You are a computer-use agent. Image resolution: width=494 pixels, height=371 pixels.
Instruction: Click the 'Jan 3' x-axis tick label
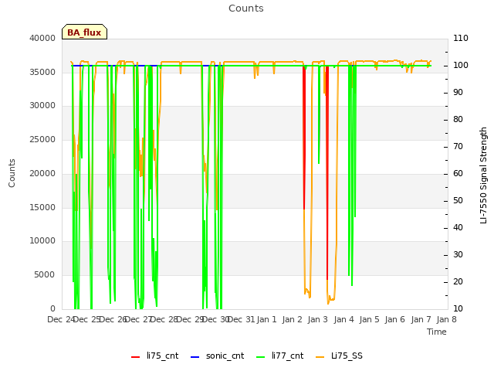[x=317, y=319]
